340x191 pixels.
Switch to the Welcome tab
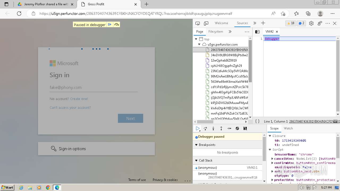[221, 23]
